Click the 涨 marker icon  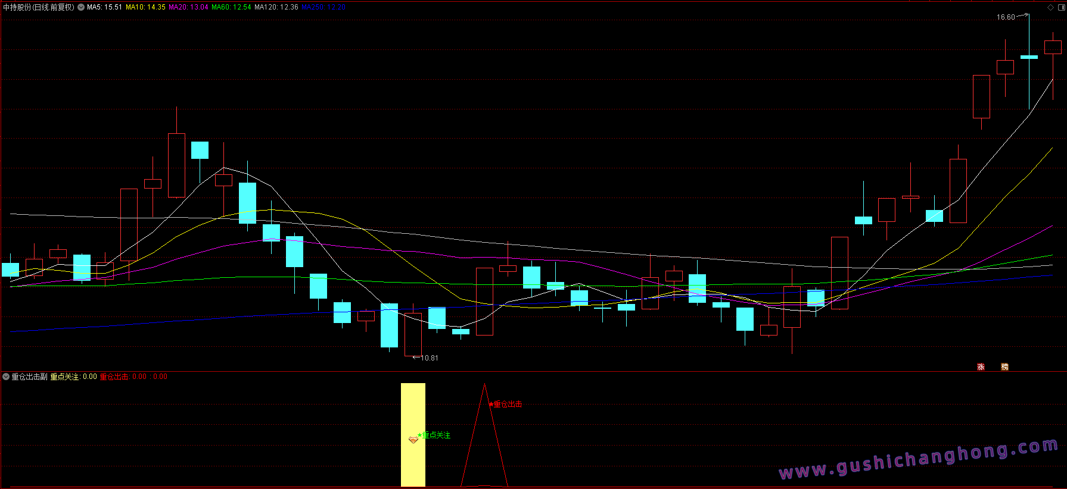(981, 366)
